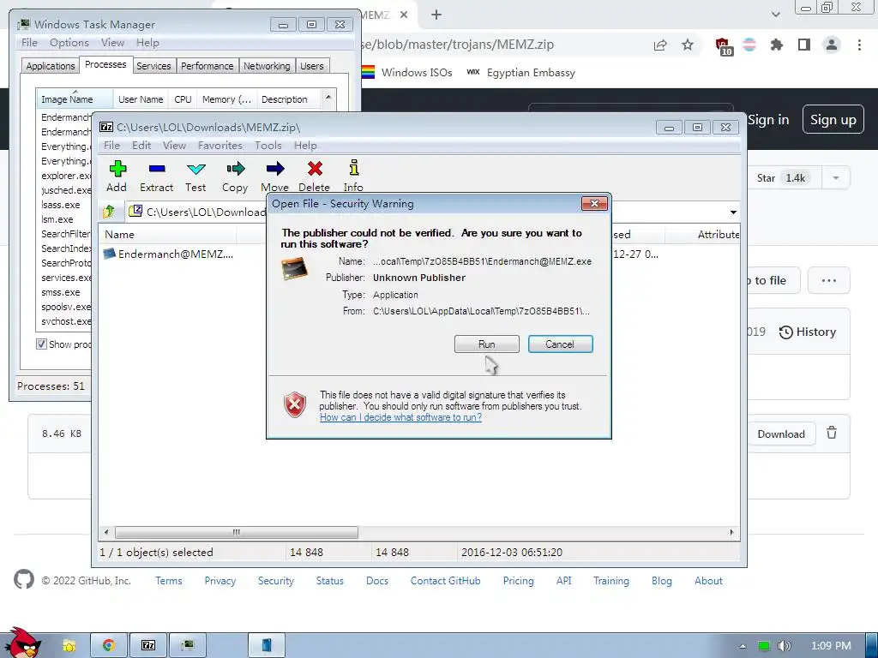Open the three-dots file options on GitHub

829,280
